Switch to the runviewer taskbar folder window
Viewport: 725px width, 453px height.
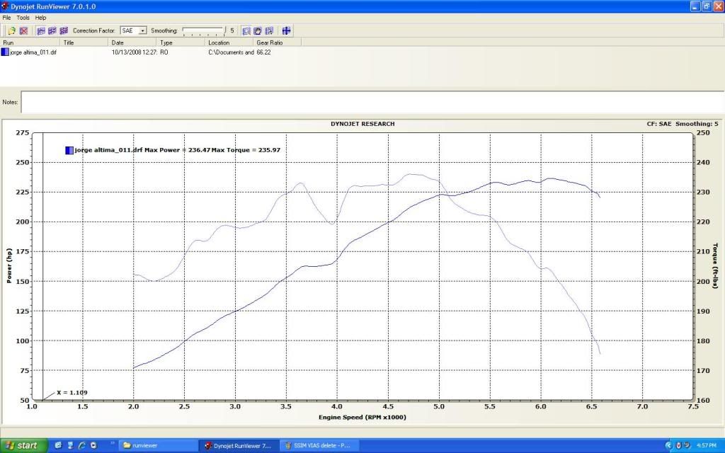coord(156,445)
